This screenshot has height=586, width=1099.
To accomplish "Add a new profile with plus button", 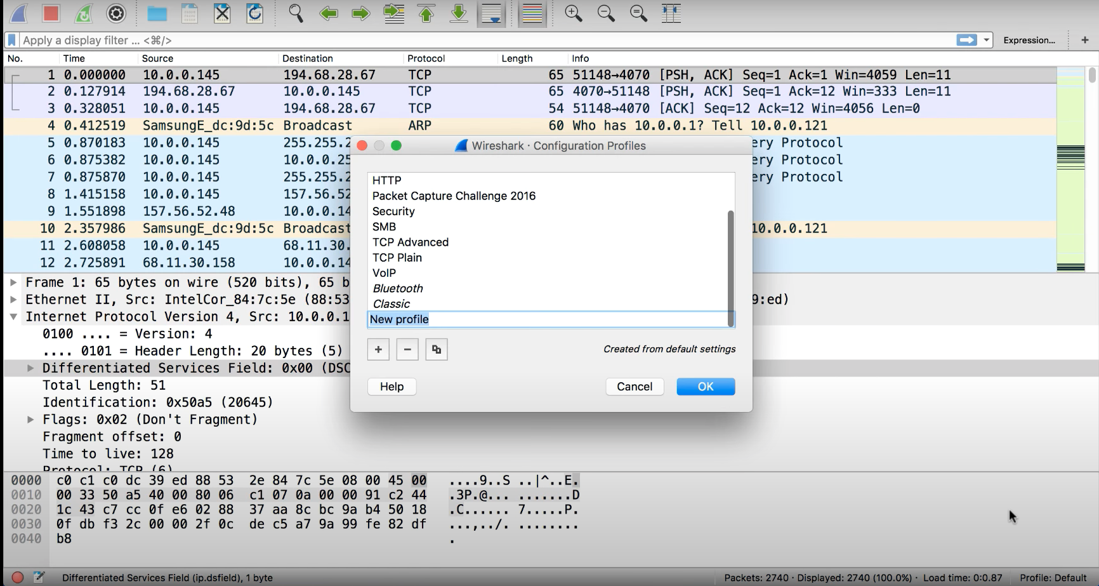I will (x=378, y=349).
